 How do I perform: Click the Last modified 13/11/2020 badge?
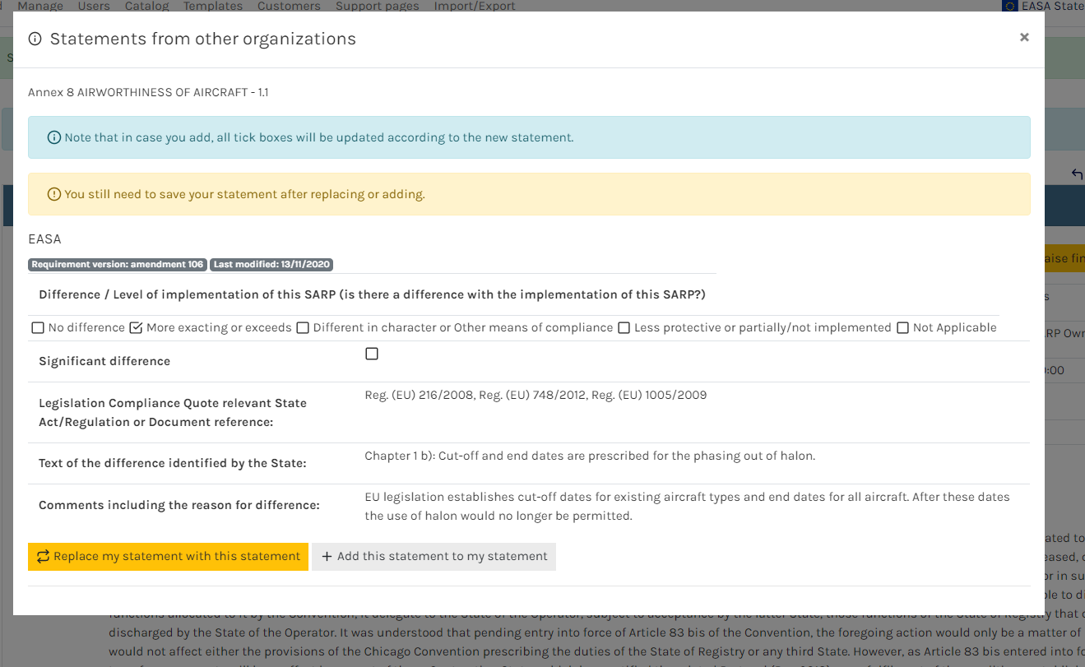click(271, 264)
